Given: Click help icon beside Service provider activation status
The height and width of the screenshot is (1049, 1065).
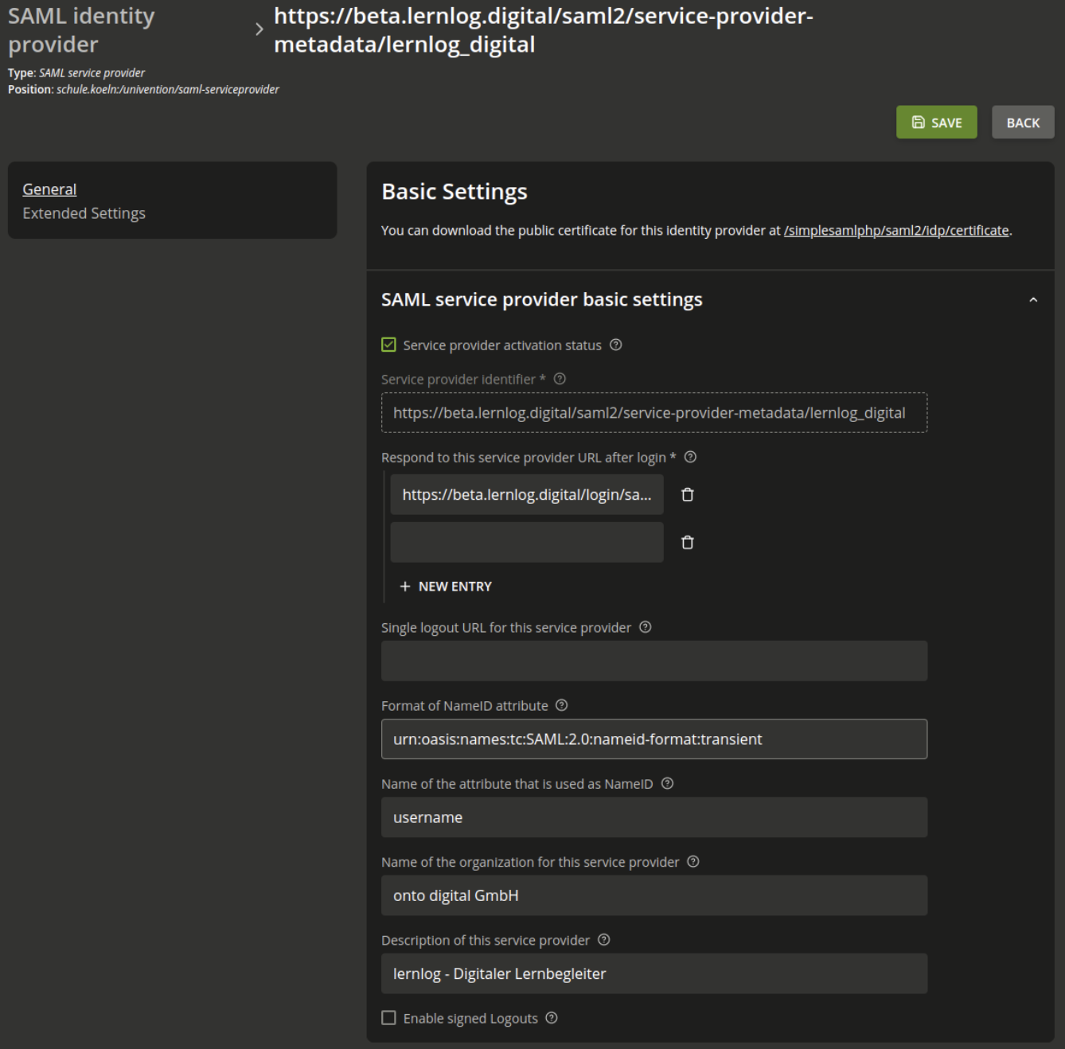Looking at the screenshot, I should [615, 345].
